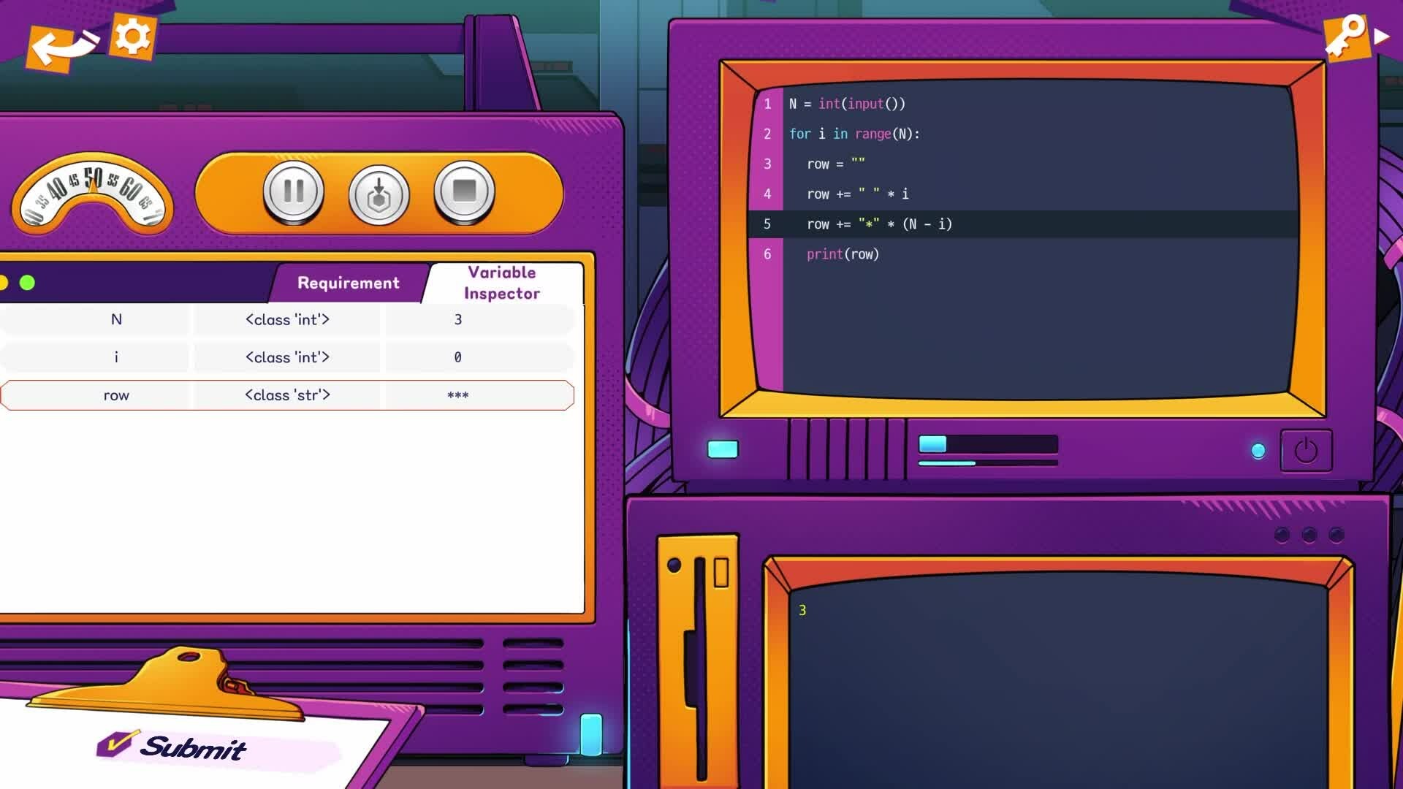Screen dimensions: 1403x789
Task: Select the row variable entry
Action: point(287,395)
